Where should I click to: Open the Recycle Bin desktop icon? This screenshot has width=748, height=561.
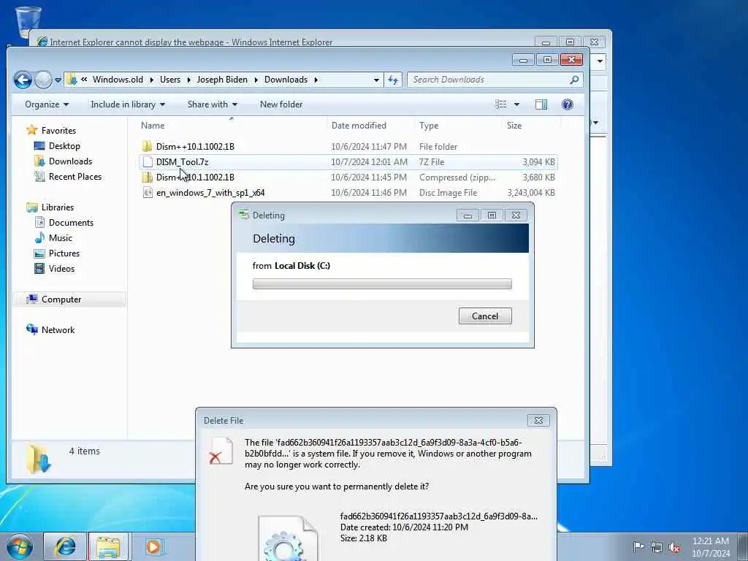click(x=28, y=23)
